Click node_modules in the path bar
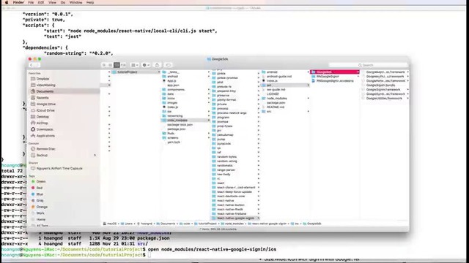The image size is (469, 263). coord(232,224)
